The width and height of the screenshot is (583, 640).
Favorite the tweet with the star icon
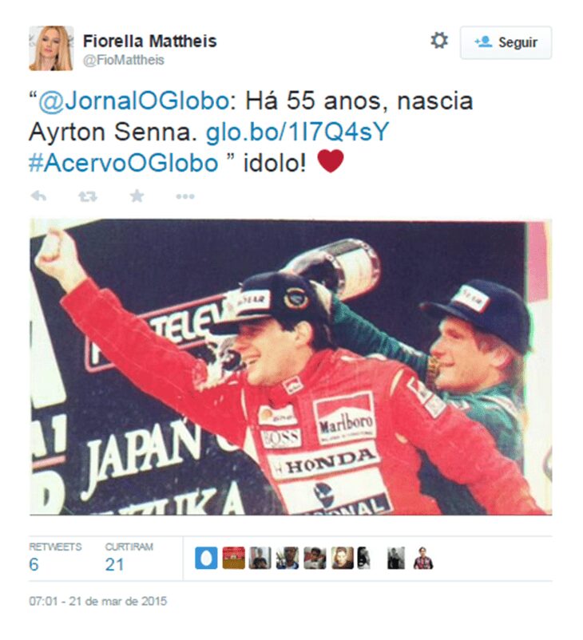click(x=137, y=196)
